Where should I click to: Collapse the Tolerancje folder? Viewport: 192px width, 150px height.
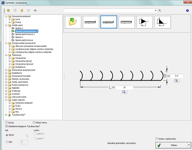point(6,55)
